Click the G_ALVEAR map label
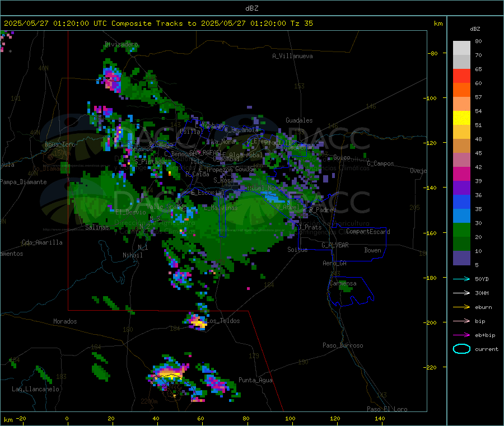 click(x=335, y=245)
